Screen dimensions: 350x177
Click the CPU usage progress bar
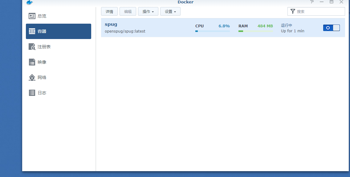click(213, 31)
